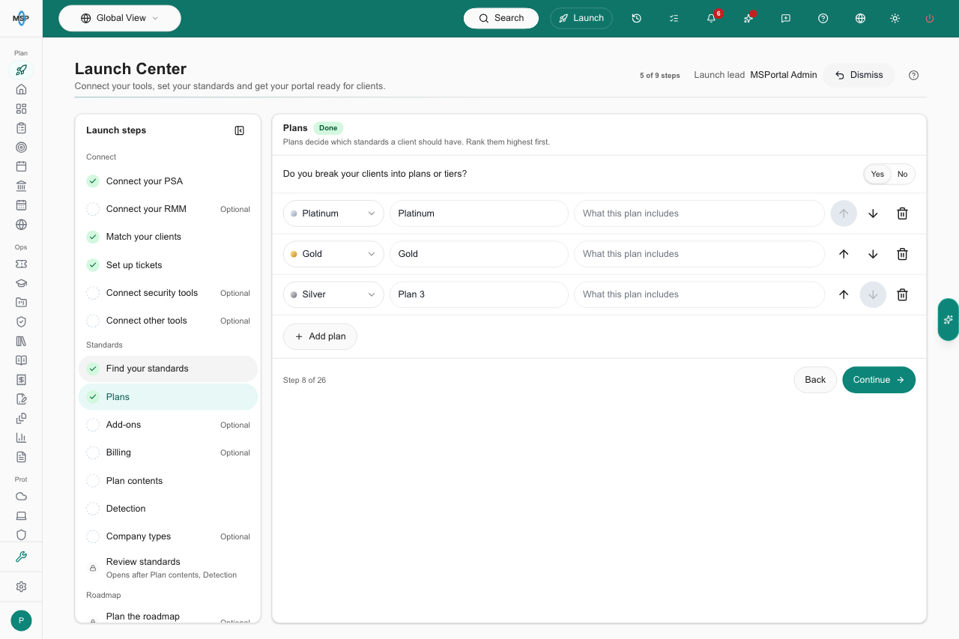Screen dimensions: 959x639
Task: Click the Plan 3 name field
Action: coord(479,294)
